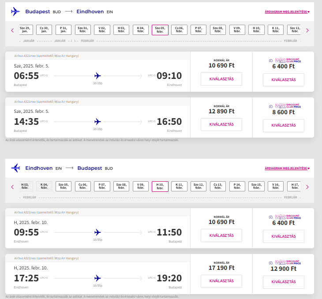Select outbound date Szo 01, febr.
322x299 pixels.
coord(83,30)
